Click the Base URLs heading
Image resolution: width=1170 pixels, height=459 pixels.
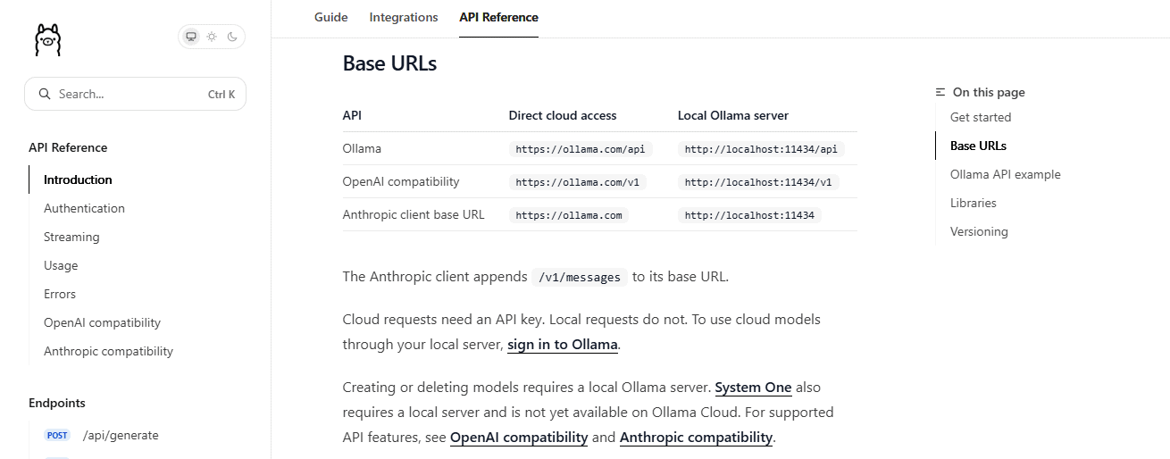click(x=389, y=63)
